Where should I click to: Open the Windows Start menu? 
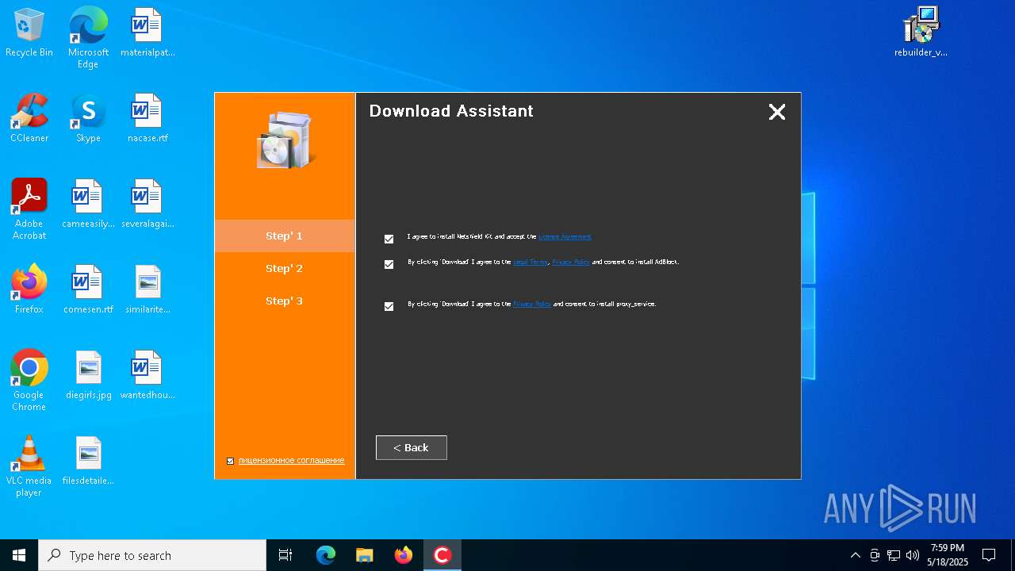pyautogui.click(x=19, y=555)
